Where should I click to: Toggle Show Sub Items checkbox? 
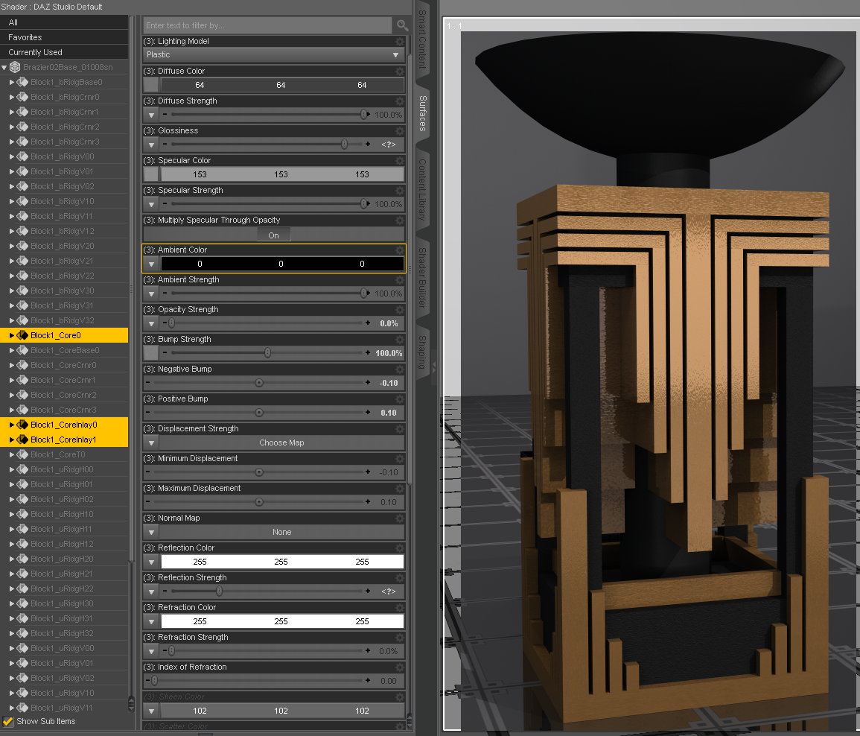click(8, 721)
